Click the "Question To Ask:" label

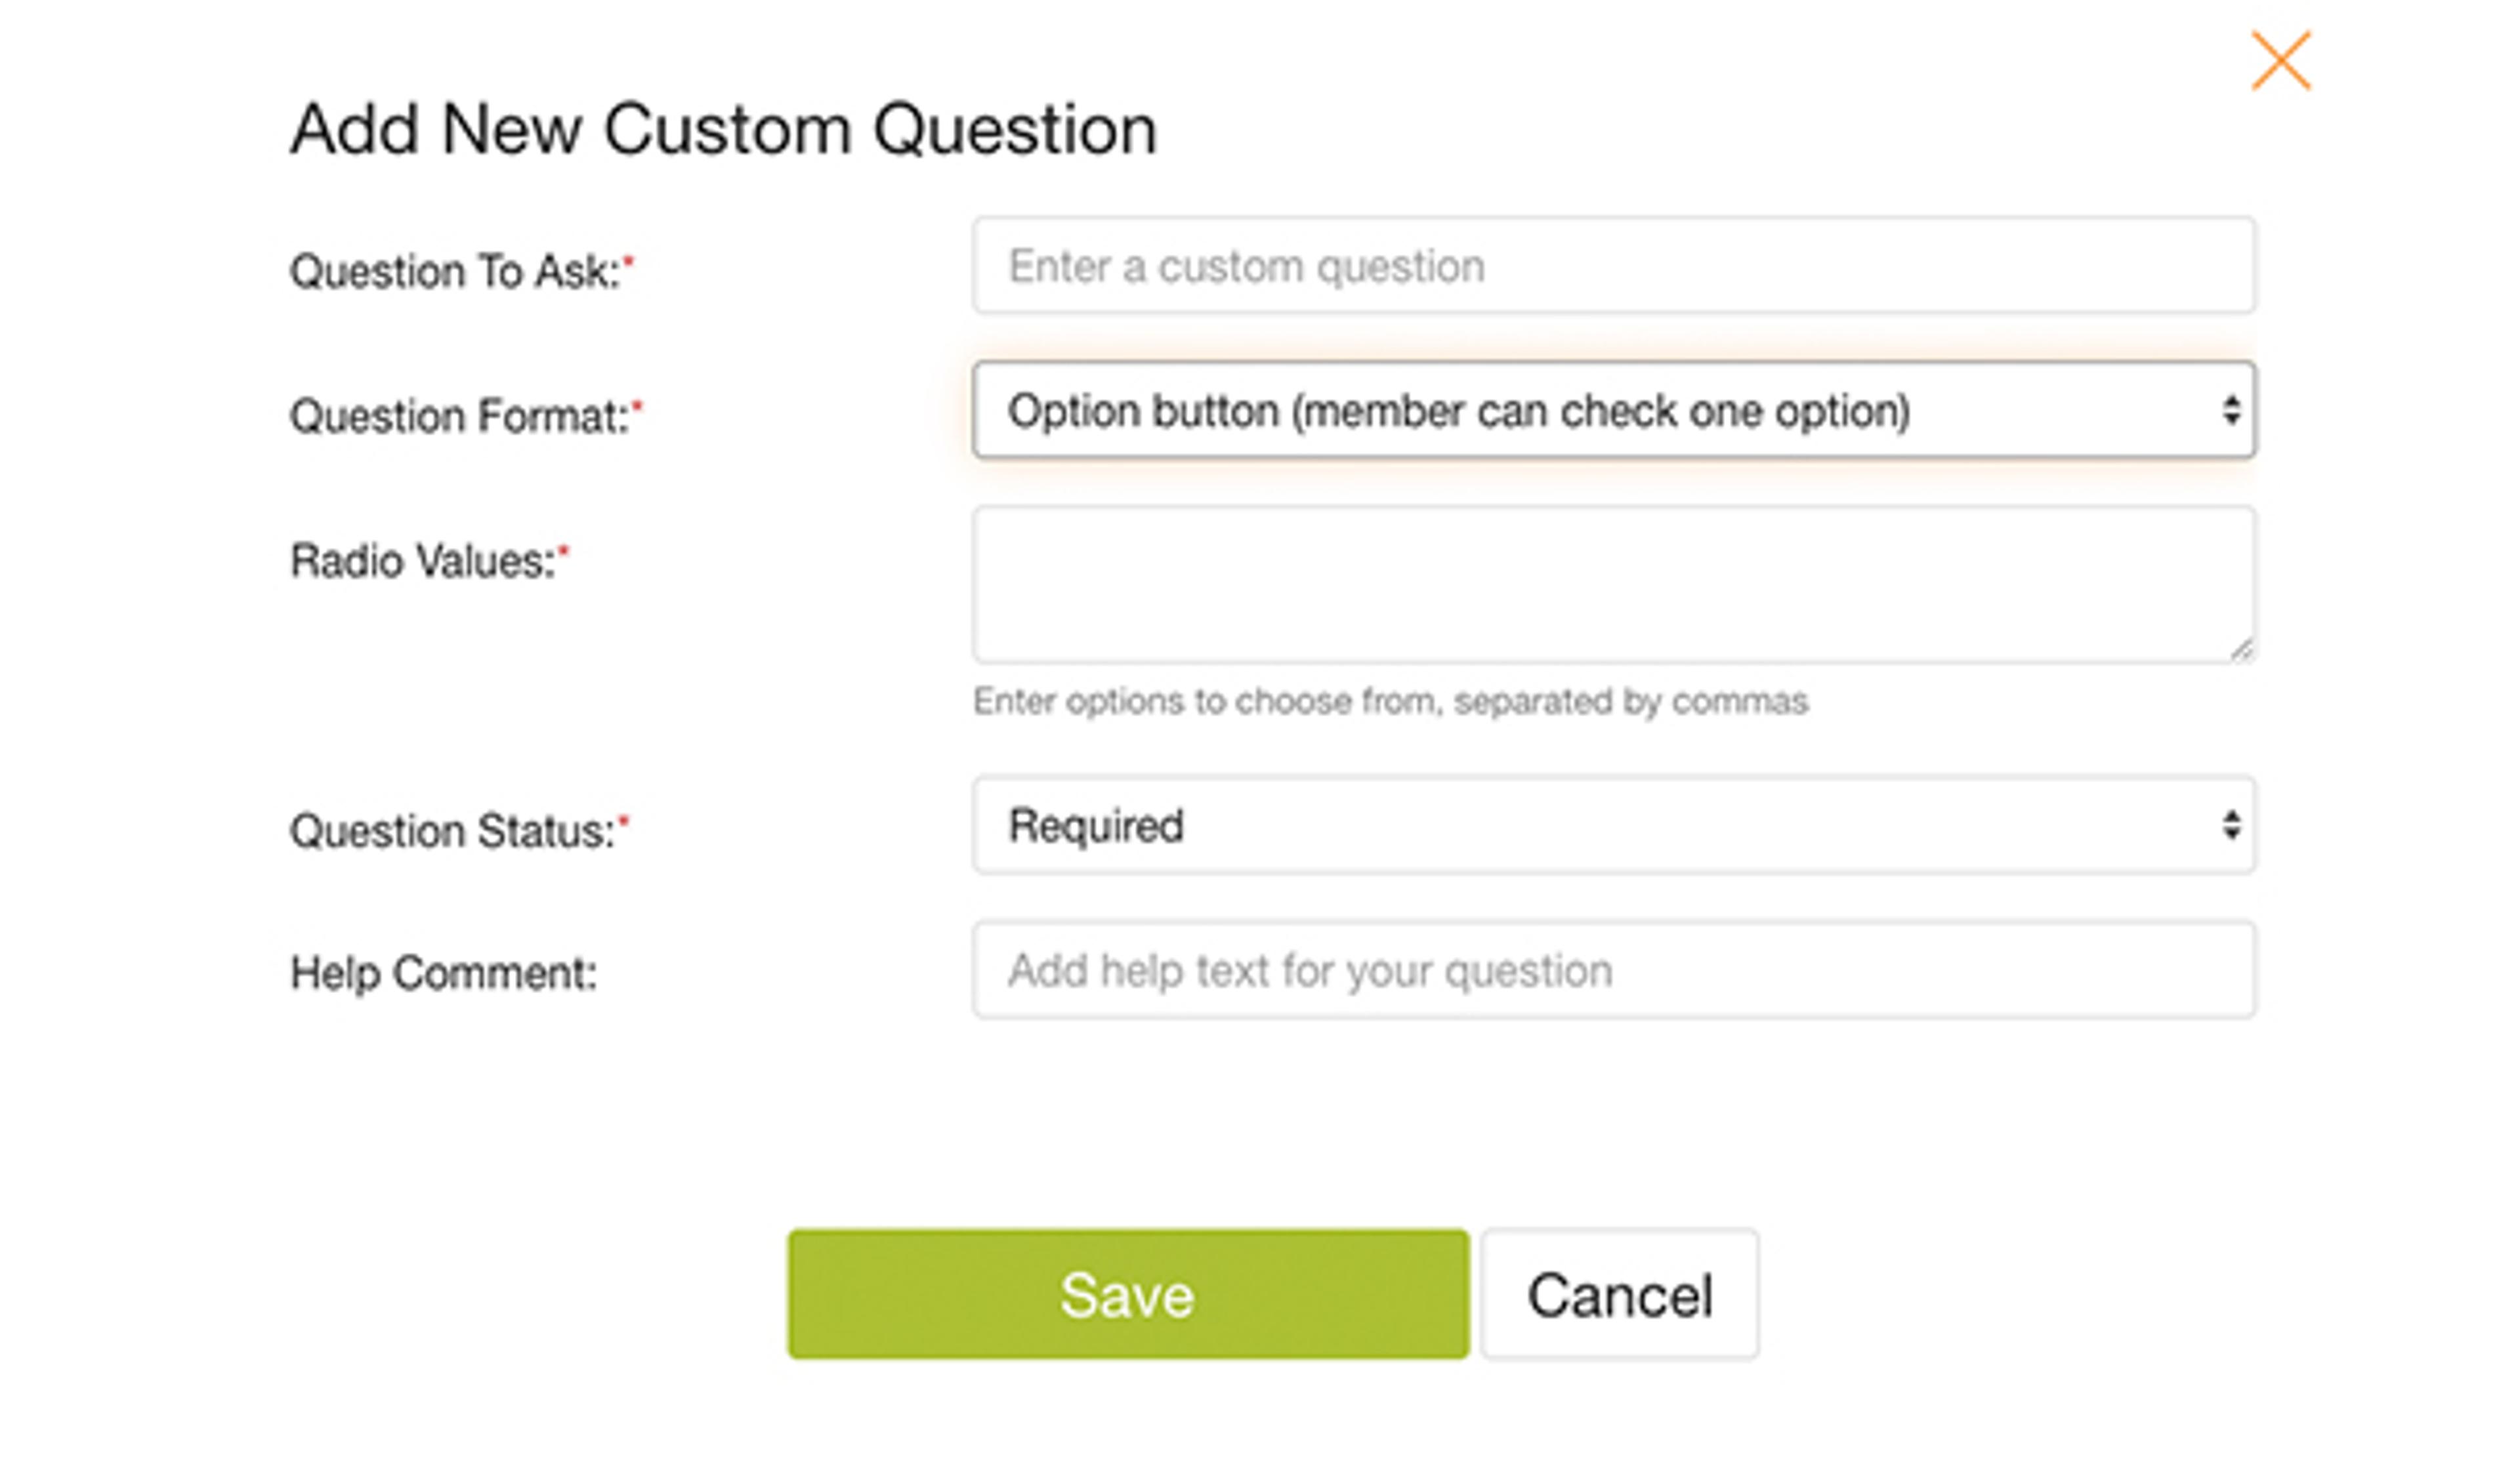click(454, 272)
